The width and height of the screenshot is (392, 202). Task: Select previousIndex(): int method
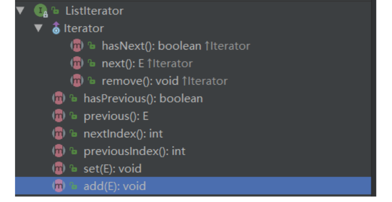tap(134, 151)
